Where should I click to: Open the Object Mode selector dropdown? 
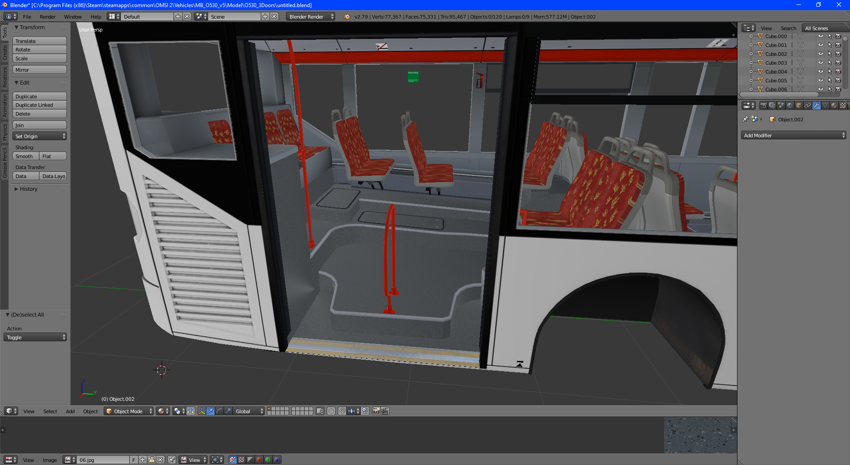[x=128, y=411]
